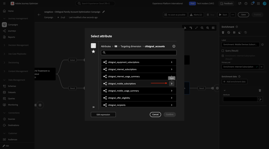Open the hamburger navigation menu

click(4, 4)
